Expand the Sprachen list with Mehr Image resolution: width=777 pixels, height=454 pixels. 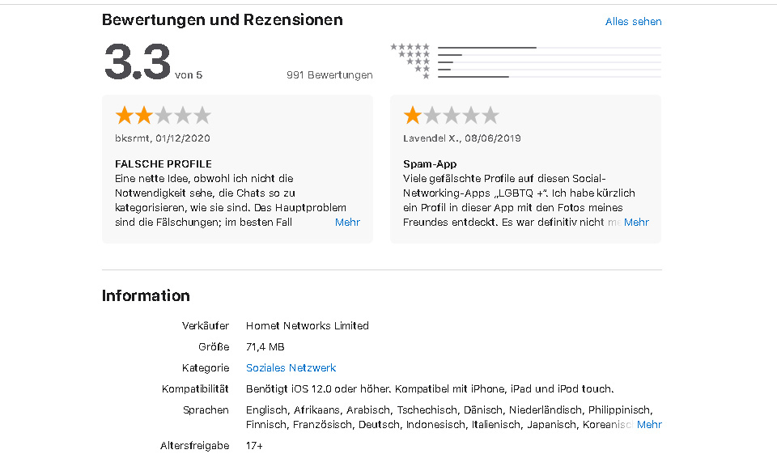[x=649, y=425]
